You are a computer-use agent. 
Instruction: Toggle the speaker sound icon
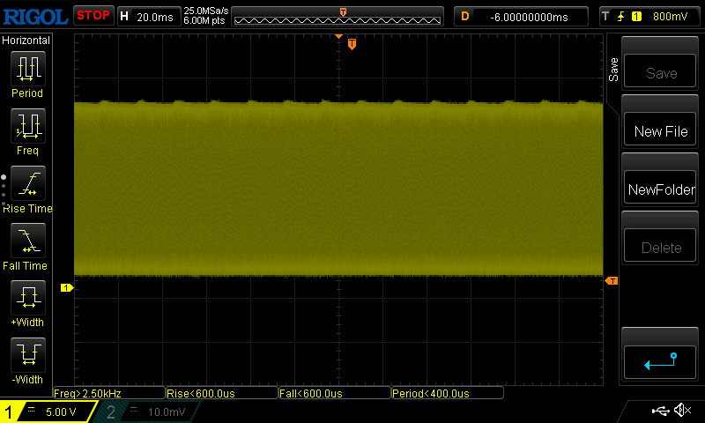pos(681,411)
